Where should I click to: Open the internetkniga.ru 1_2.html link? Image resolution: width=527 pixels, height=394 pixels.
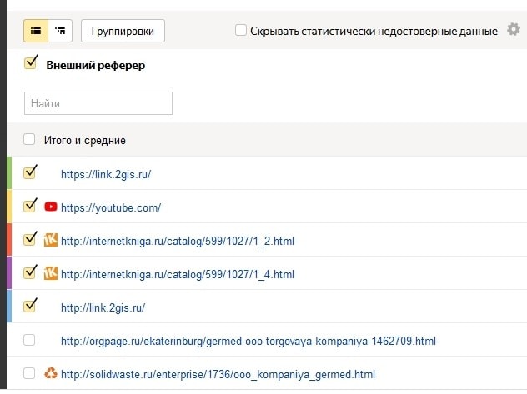tap(177, 241)
